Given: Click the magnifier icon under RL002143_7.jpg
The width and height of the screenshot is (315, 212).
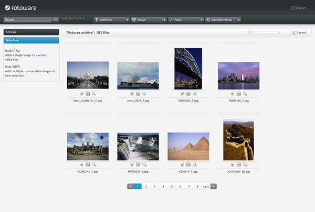Looking at the screenshot, I should (94, 164).
